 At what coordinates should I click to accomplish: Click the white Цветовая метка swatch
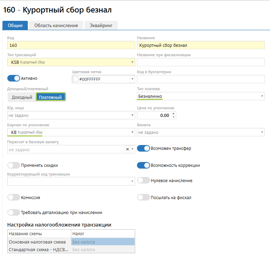pos(75,79)
